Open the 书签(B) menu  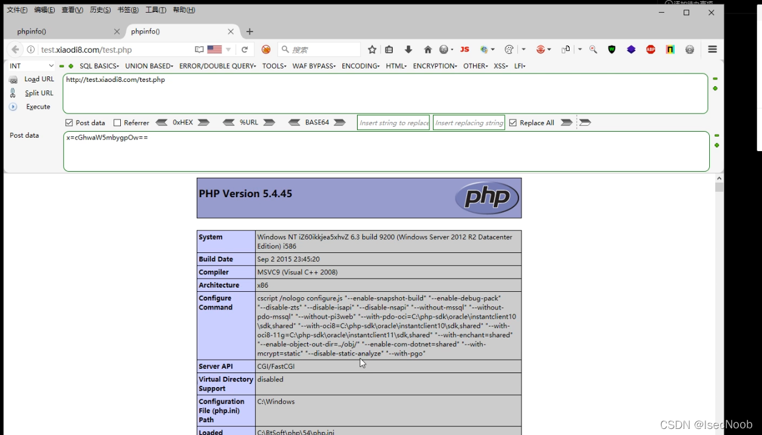tap(128, 10)
